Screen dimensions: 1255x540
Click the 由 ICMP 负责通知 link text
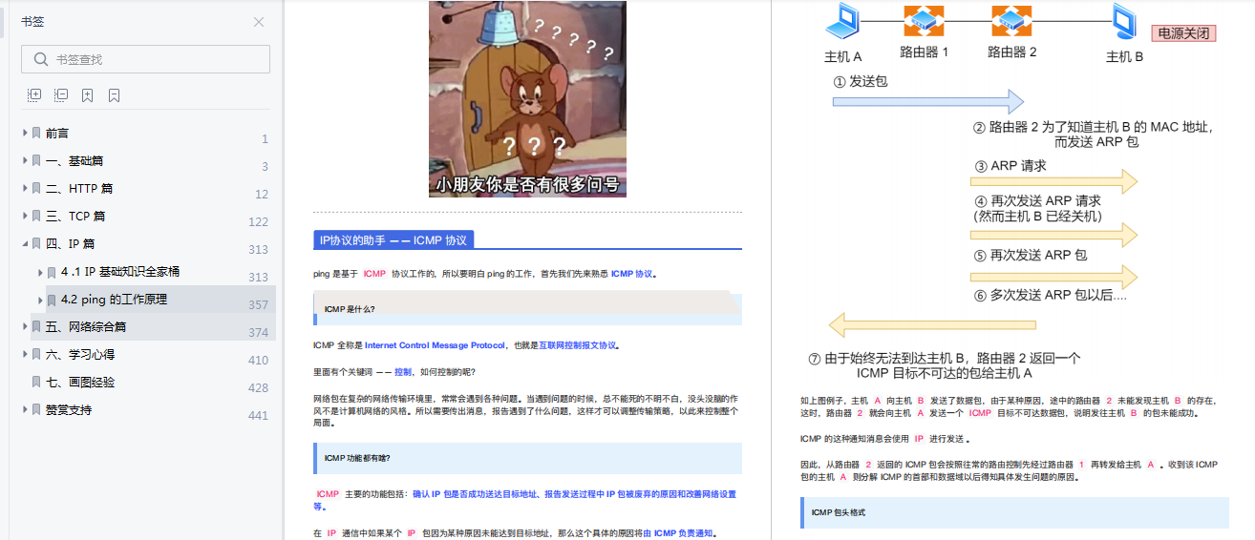point(677,533)
